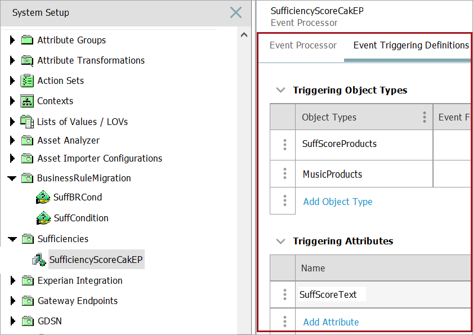Select the Event Triggering Definitions tab
The width and height of the screenshot is (473, 335).
pyautogui.click(x=411, y=45)
